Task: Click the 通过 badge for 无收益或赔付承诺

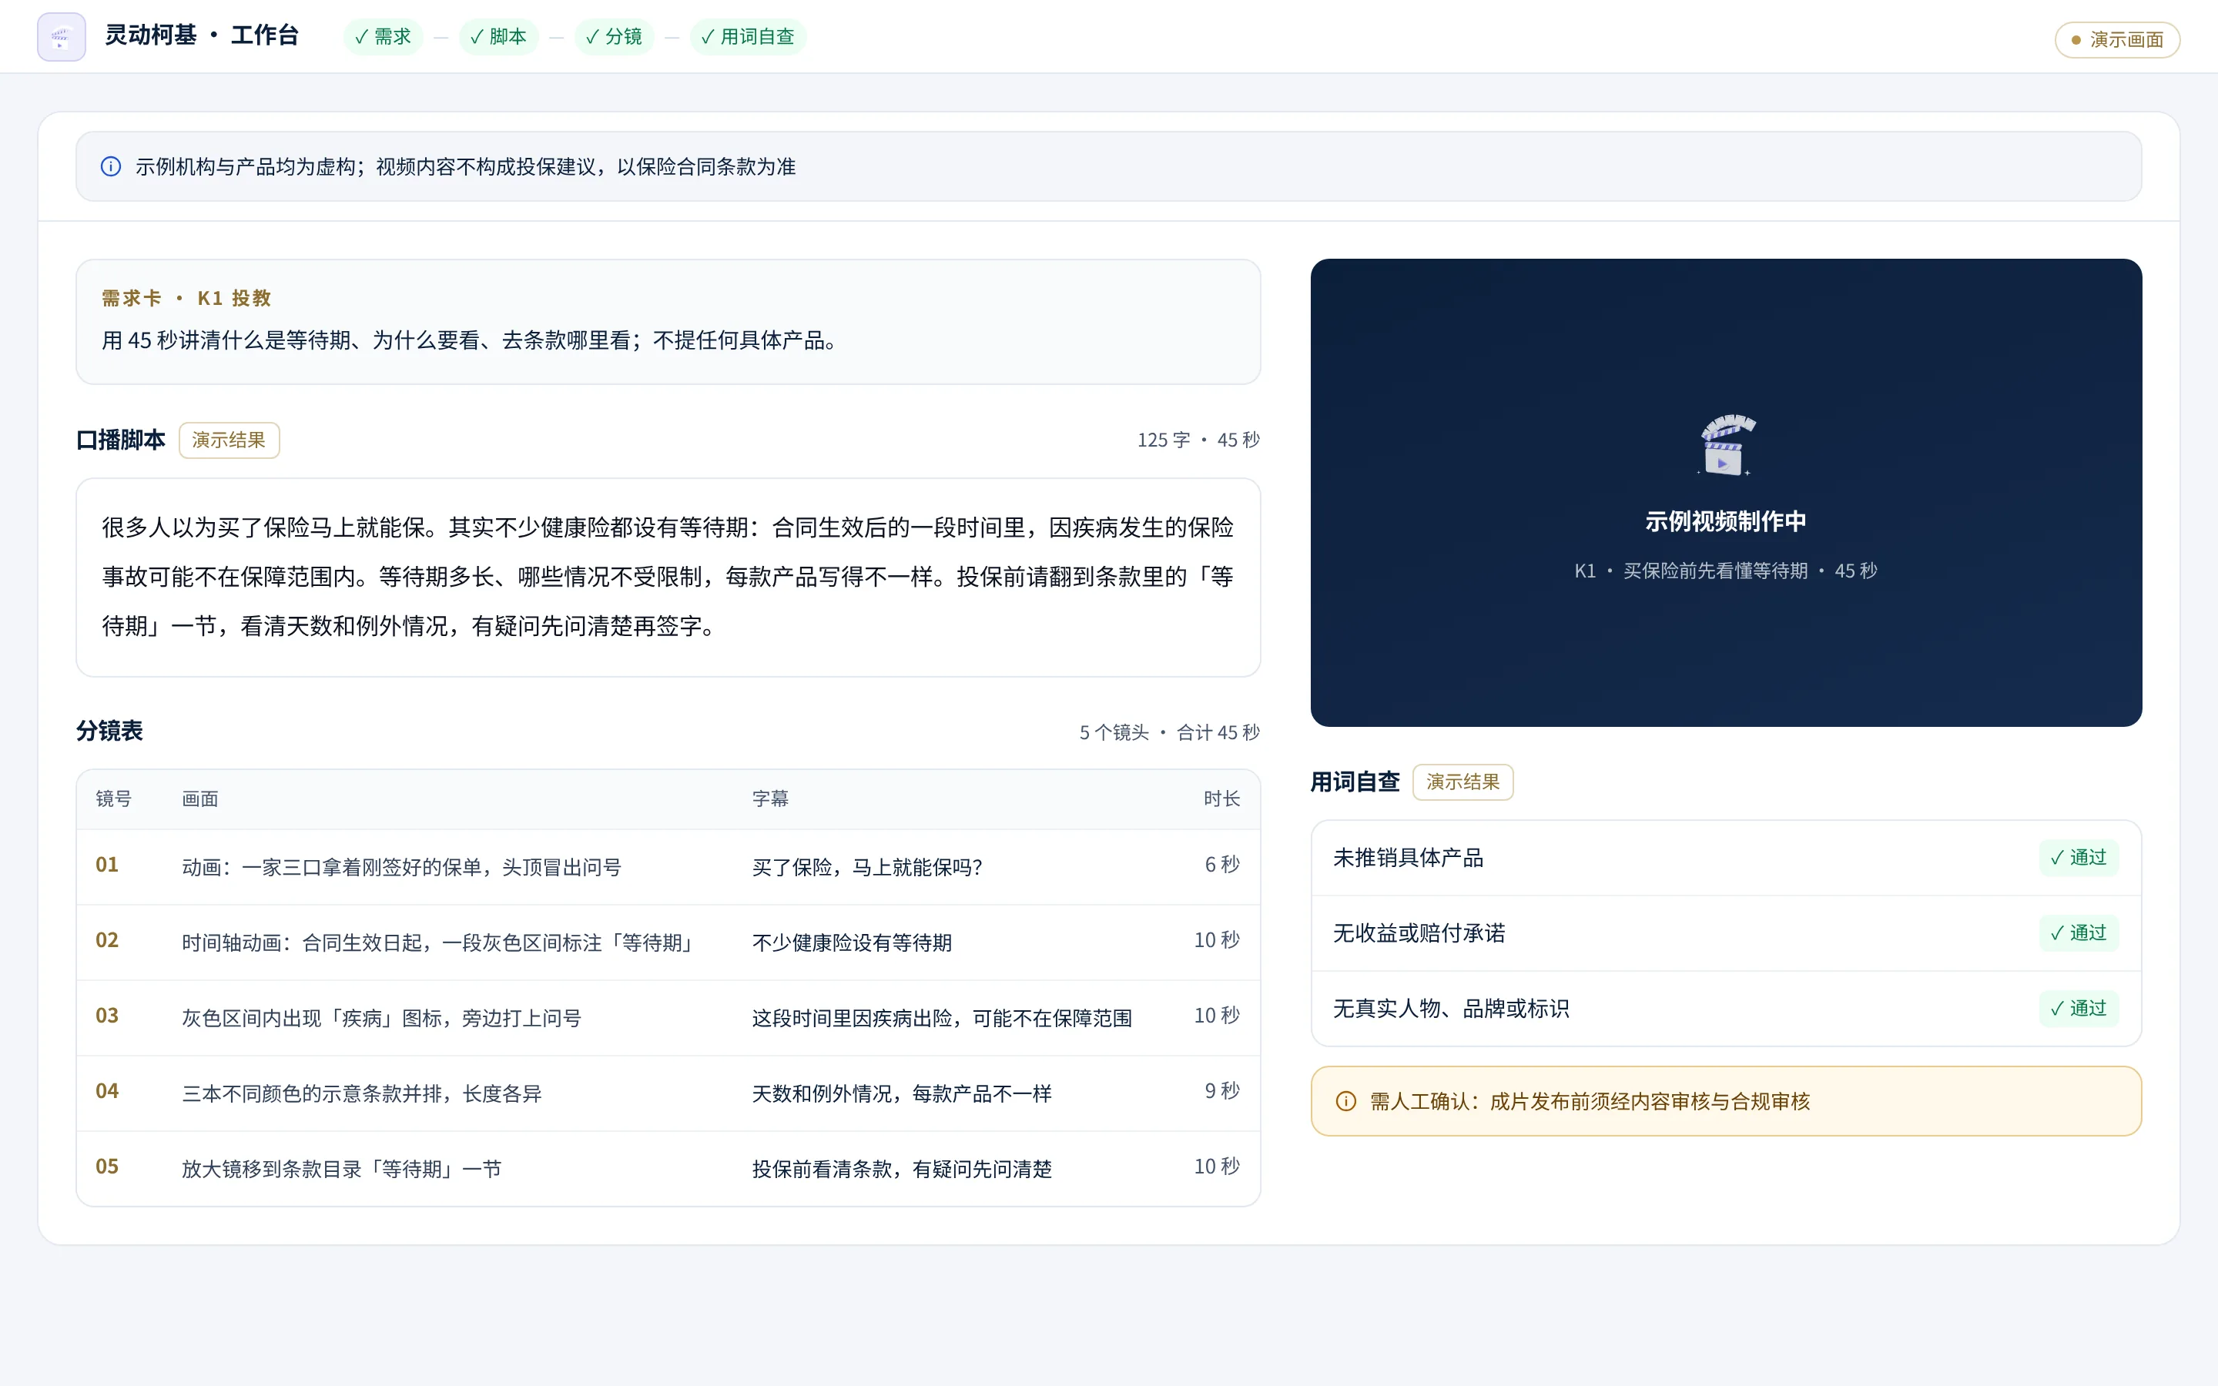Action: (2079, 933)
